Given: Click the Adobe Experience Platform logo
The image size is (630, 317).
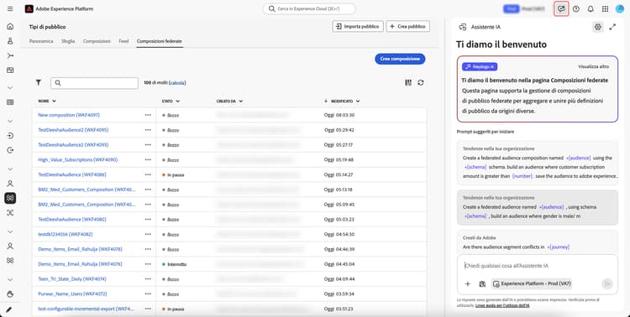Looking at the screenshot, I should point(29,9).
